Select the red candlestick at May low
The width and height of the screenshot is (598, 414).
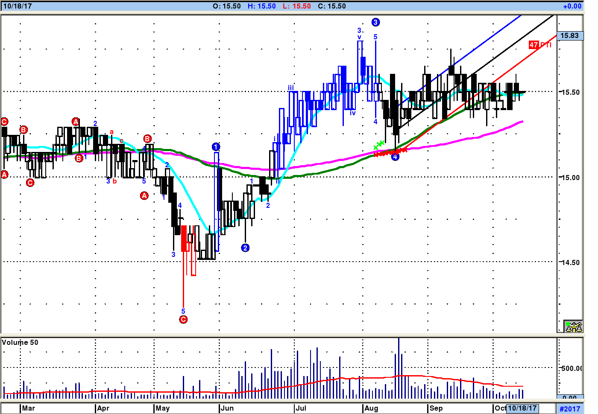pos(184,238)
